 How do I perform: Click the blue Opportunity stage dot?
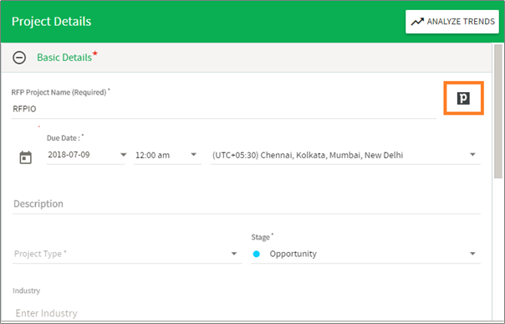click(257, 254)
